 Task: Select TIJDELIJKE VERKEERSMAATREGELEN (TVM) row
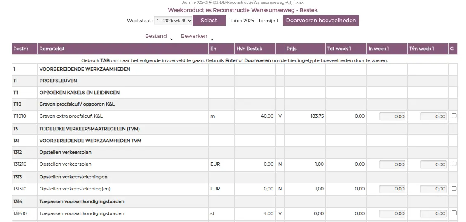[235, 129]
